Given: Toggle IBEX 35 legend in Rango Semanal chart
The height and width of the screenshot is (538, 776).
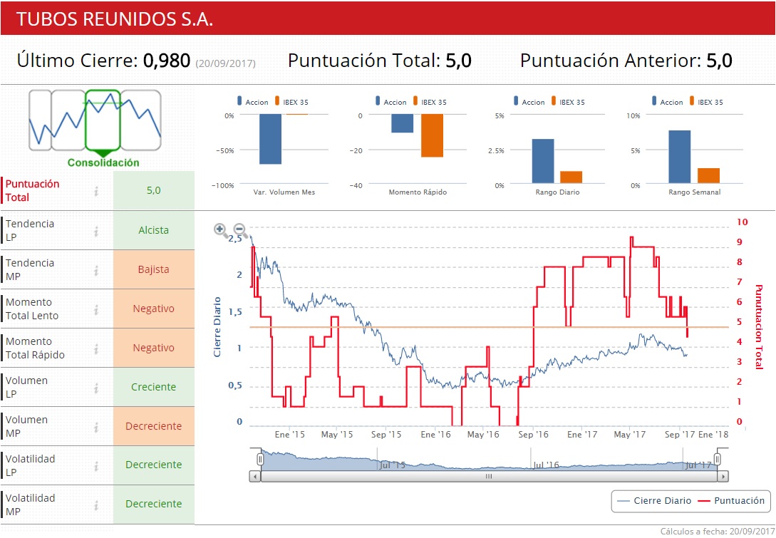Looking at the screenshot, I should coord(706,102).
